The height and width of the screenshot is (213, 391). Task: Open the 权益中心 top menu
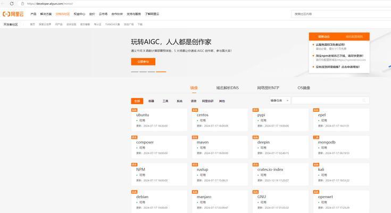[79, 14]
